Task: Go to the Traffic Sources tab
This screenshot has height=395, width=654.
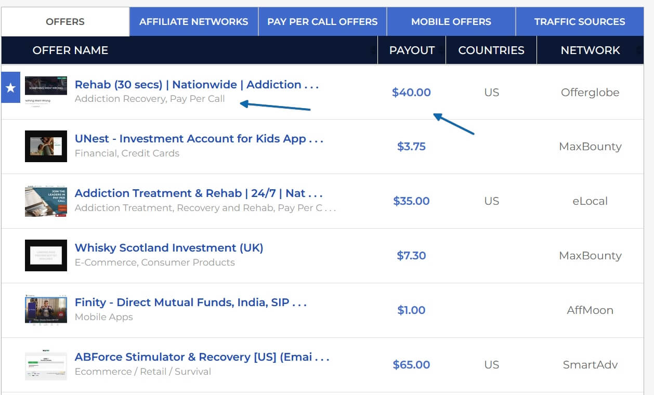Action: click(x=580, y=22)
